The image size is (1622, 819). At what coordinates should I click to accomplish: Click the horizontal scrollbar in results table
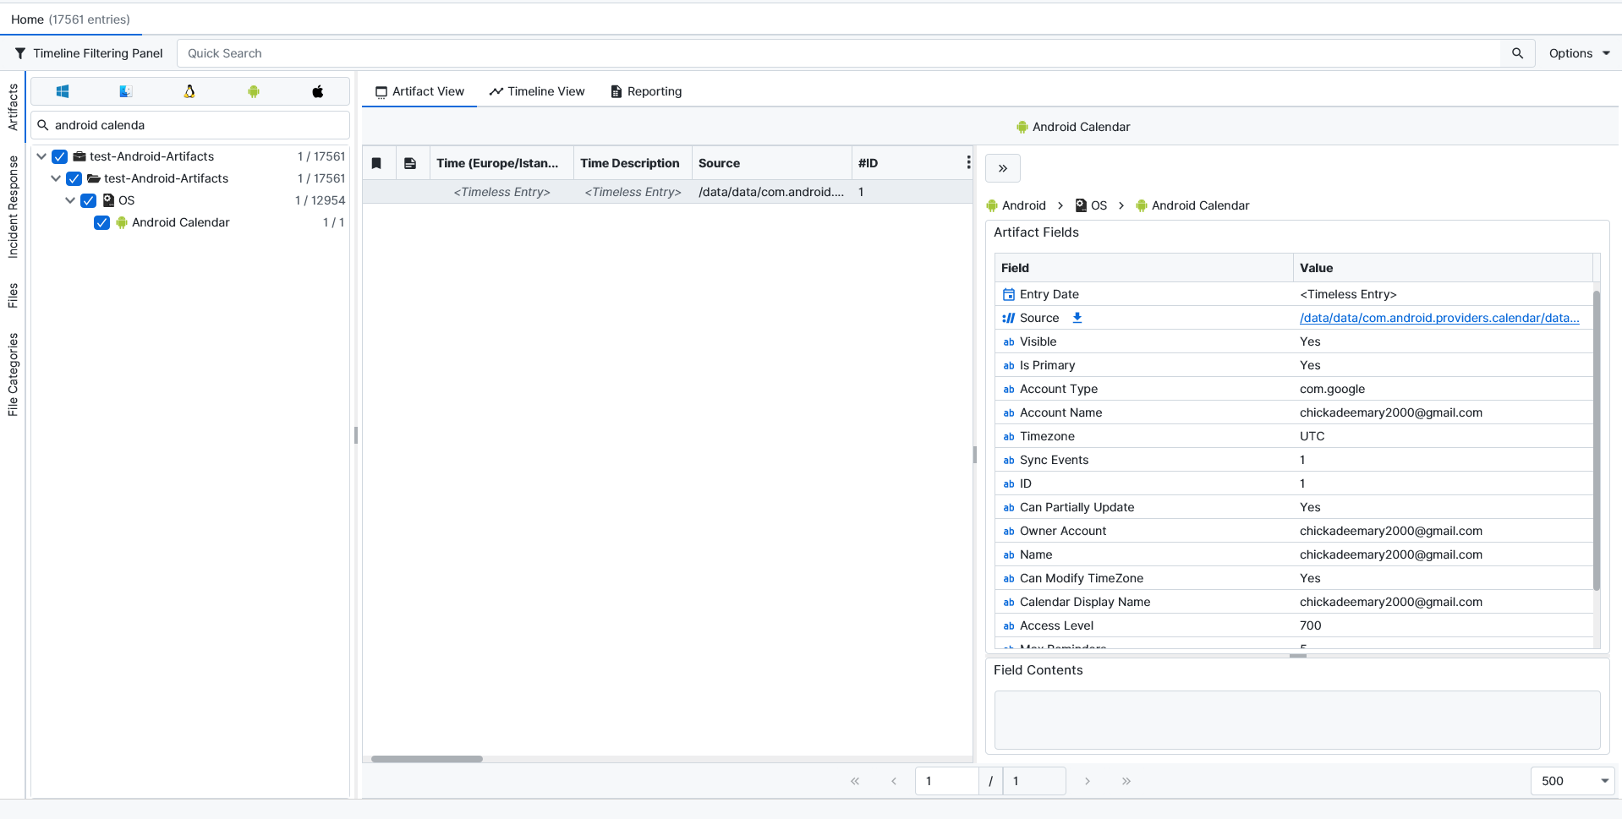pyautogui.click(x=427, y=759)
